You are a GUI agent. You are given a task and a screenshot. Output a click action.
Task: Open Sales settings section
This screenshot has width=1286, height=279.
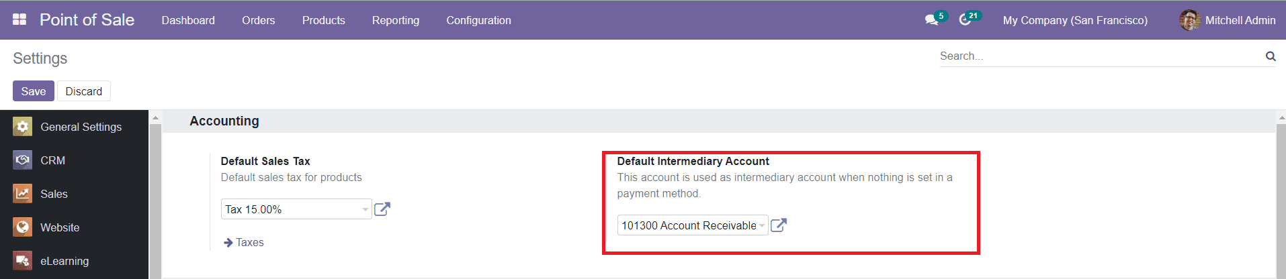[x=54, y=194]
